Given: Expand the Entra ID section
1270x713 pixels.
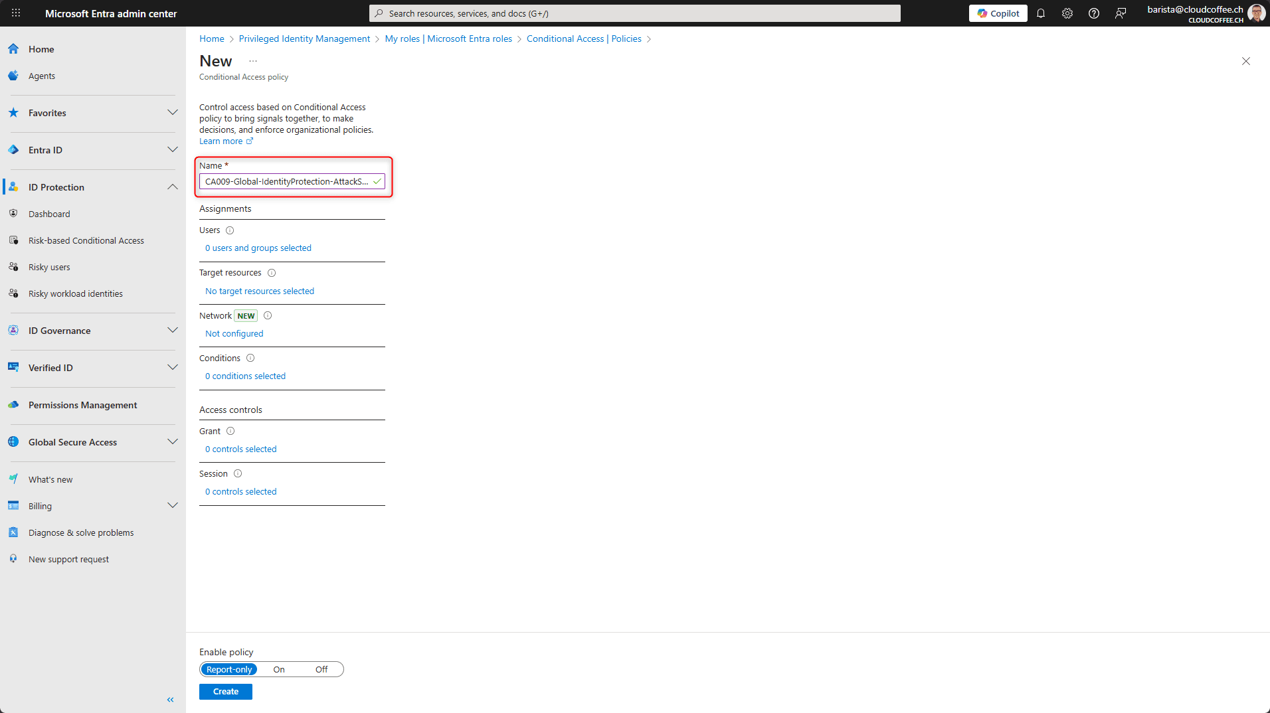Looking at the screenshot, I should pyautogui.click(x=173, y=149).
